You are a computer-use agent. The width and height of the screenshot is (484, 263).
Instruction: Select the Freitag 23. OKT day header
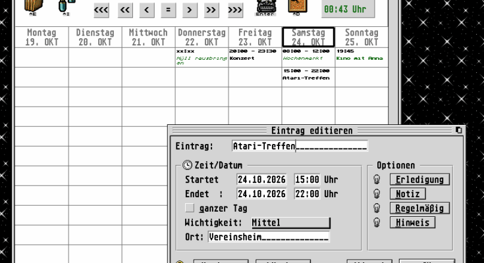pyautogui.click(x=255, y=37)
